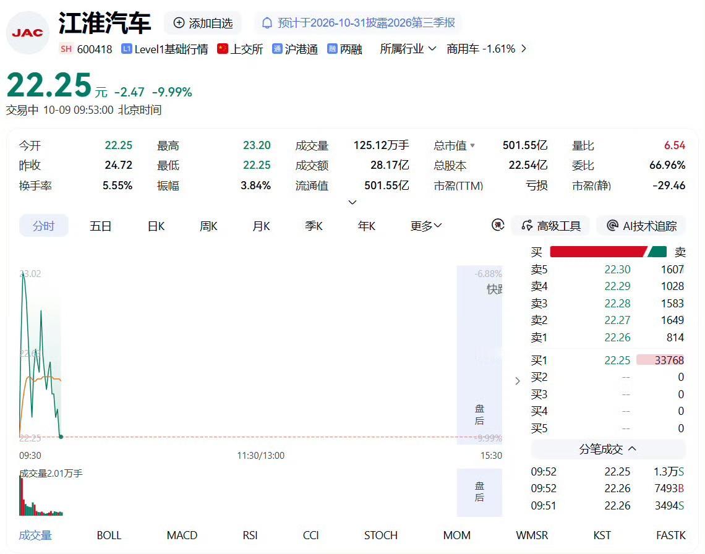Screen dimensions: 705x554
Task: Open 商用车 industry link
Action: coord(481,49)
